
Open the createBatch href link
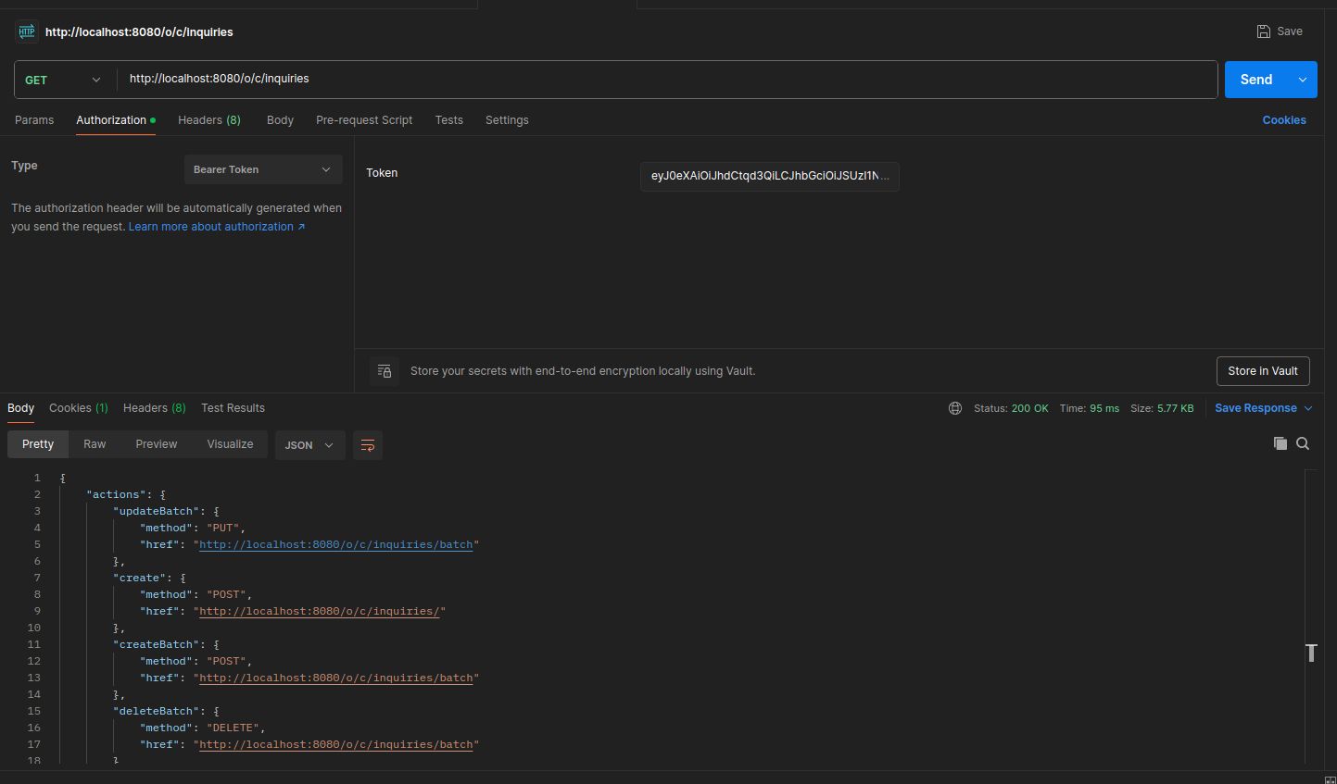coord(336,678)
